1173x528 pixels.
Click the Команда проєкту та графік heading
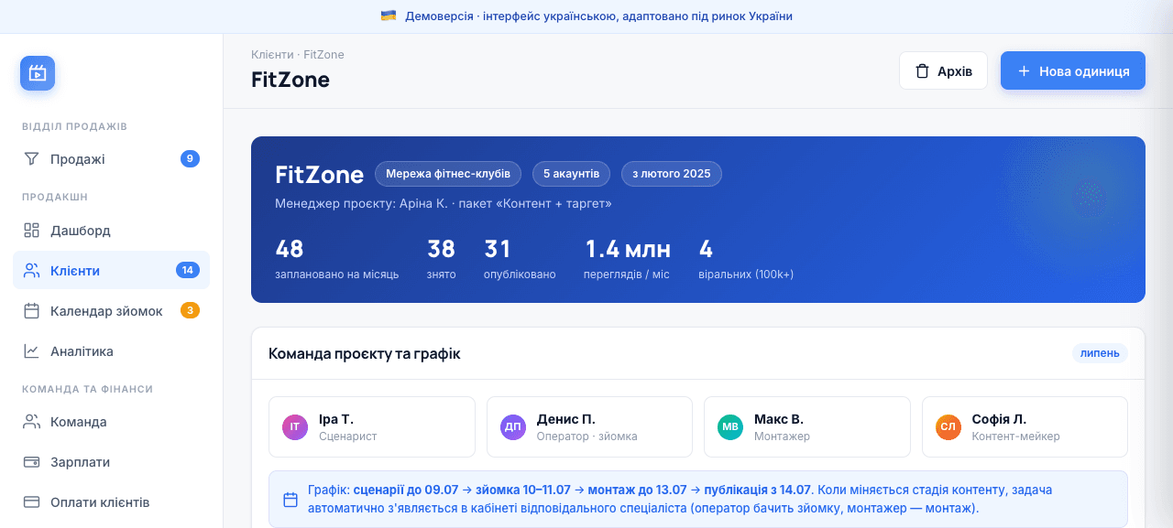tap(365, 354)
